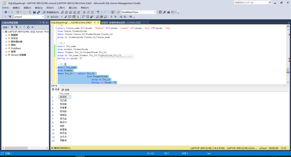
Task: Open the 帮助(H) menu
Action: click(85, 8)
